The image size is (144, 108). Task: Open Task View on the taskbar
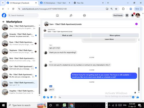[57, 105]
